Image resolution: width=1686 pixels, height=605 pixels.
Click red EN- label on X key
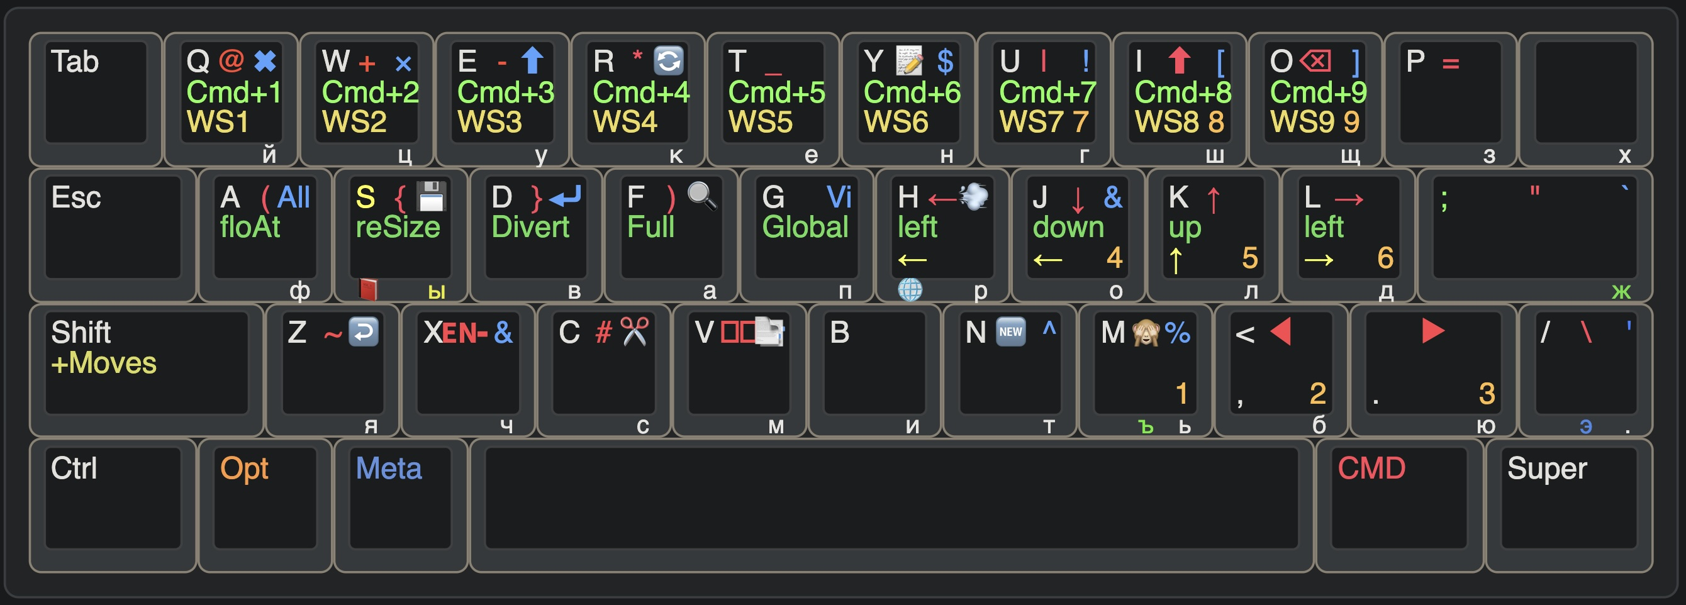point(466,333)
